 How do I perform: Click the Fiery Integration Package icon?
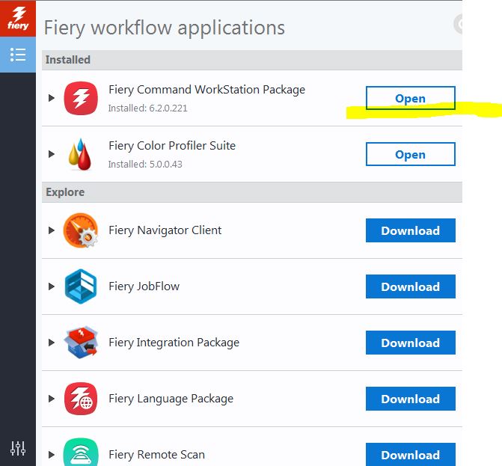(81, 343)
